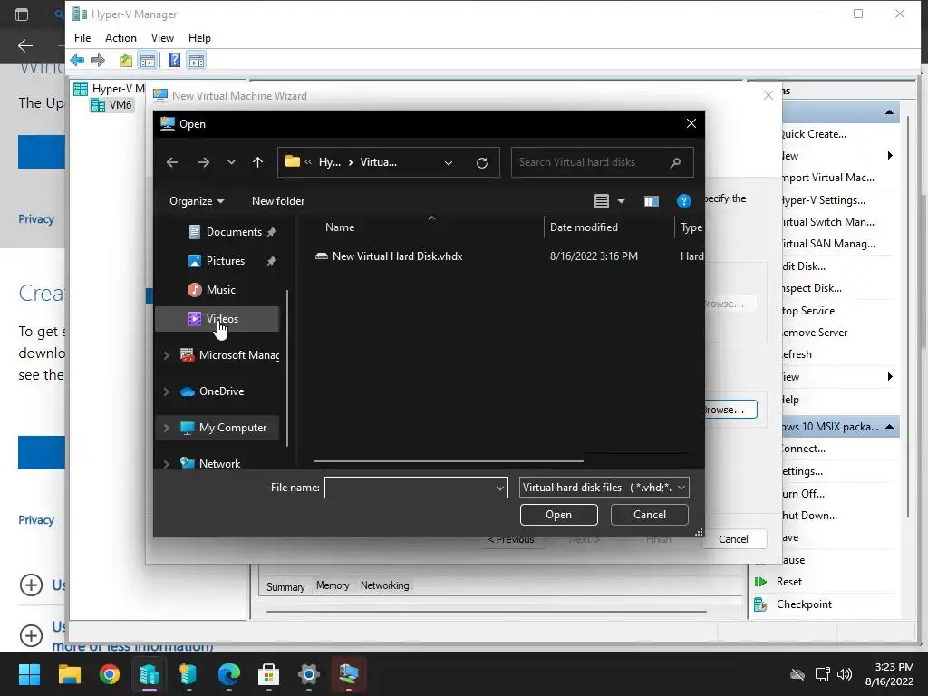
Task: Close the Open dialog with X
Action: click(691, 123)
